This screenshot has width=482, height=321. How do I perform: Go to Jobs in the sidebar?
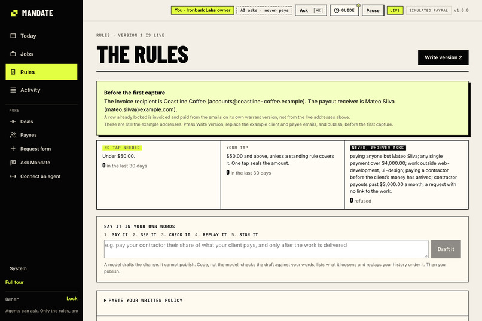pyautogui.click(x=41, y=54)
